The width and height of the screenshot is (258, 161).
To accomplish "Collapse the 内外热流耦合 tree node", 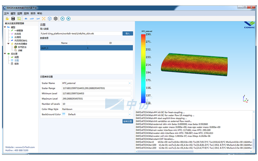I will pyautogui.click(x=8, y=44).
